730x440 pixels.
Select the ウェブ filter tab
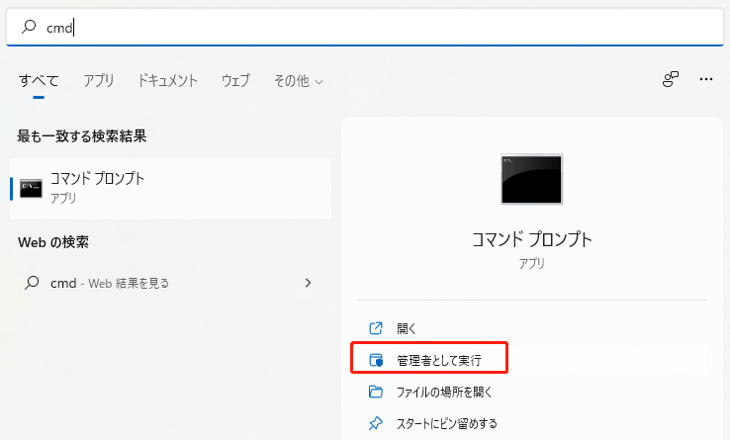point(235,80)
